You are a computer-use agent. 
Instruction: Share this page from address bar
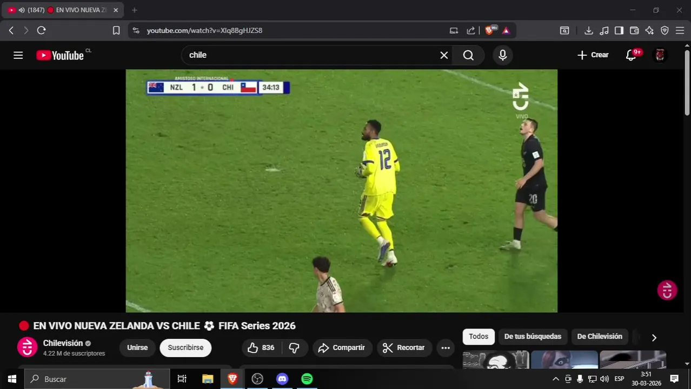[x=471, y=30]
